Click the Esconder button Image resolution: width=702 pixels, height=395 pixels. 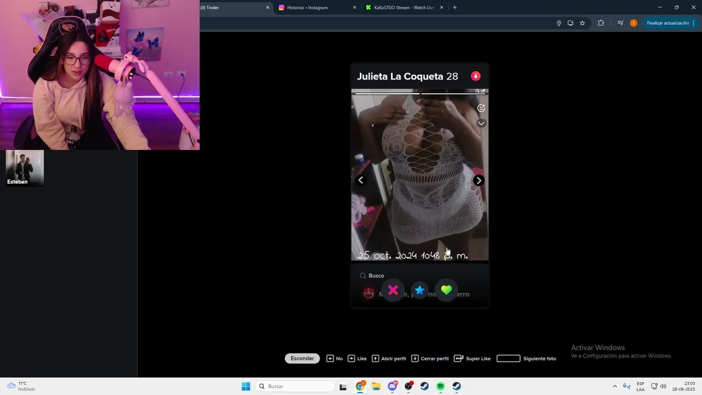tap(302, 358)
